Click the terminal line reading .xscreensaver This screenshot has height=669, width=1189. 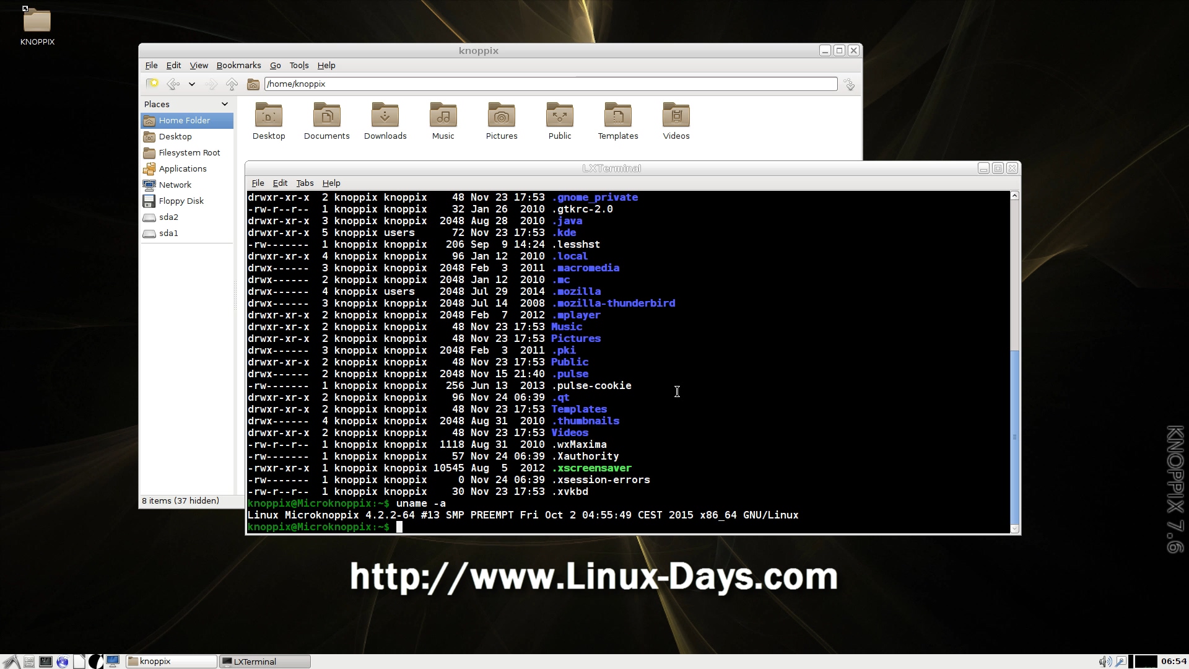(440, 468)
